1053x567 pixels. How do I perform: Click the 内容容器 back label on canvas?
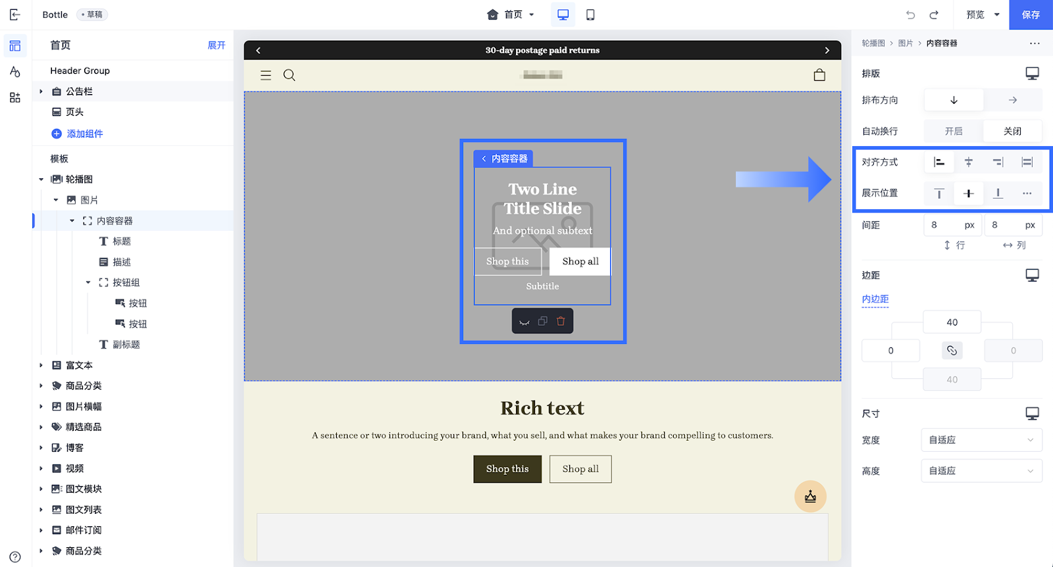(x=503, y=159)
